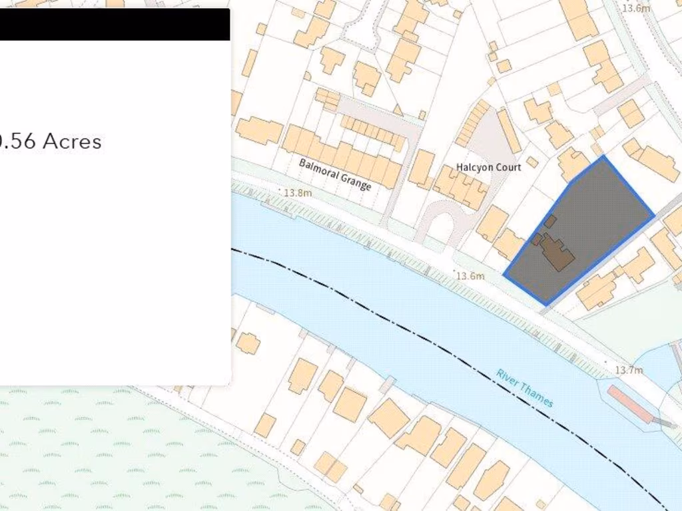Screen dimensions: 682x511
Task: Click the 13.6m label beside the riverbank
Action: tap(470, 275)
